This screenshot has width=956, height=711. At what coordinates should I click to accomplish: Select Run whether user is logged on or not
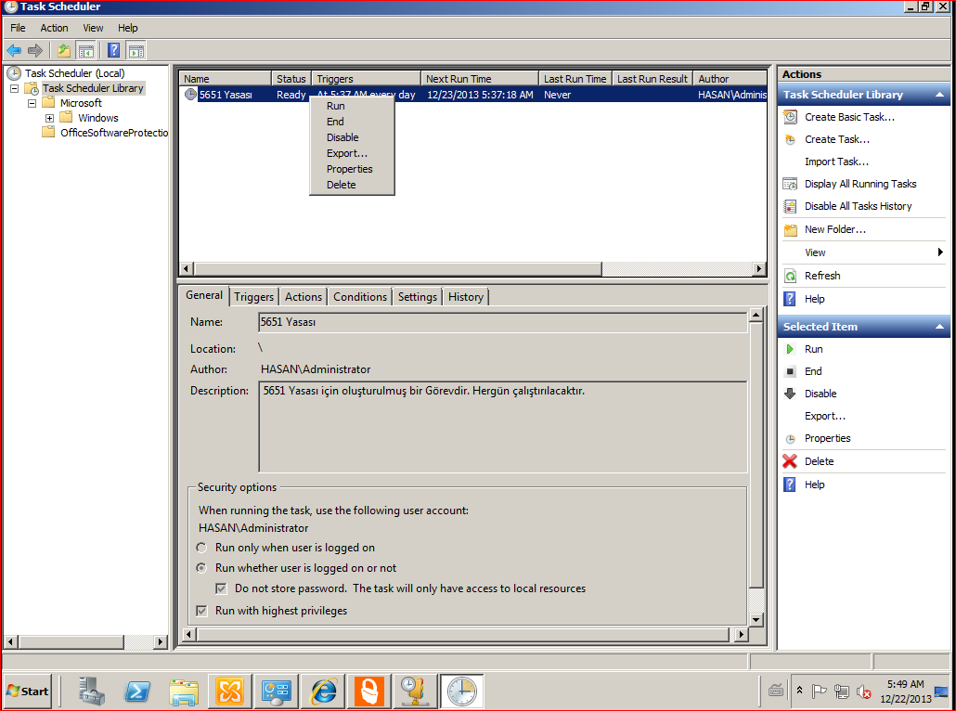201,568
